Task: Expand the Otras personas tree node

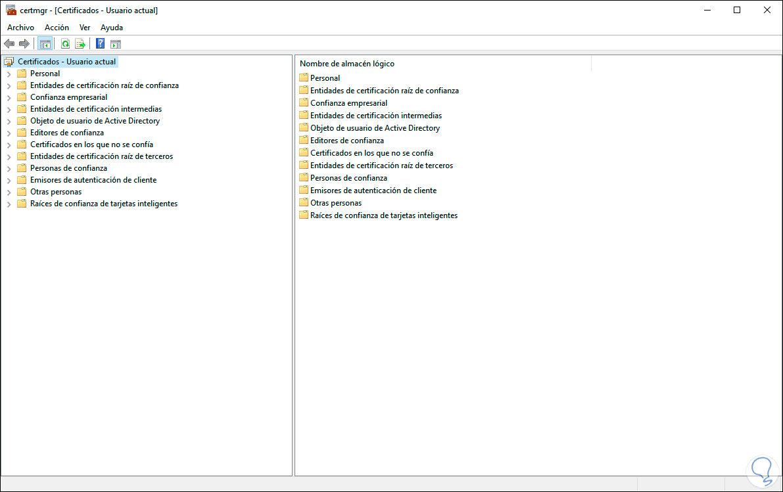Action: (x=9, y=192)
